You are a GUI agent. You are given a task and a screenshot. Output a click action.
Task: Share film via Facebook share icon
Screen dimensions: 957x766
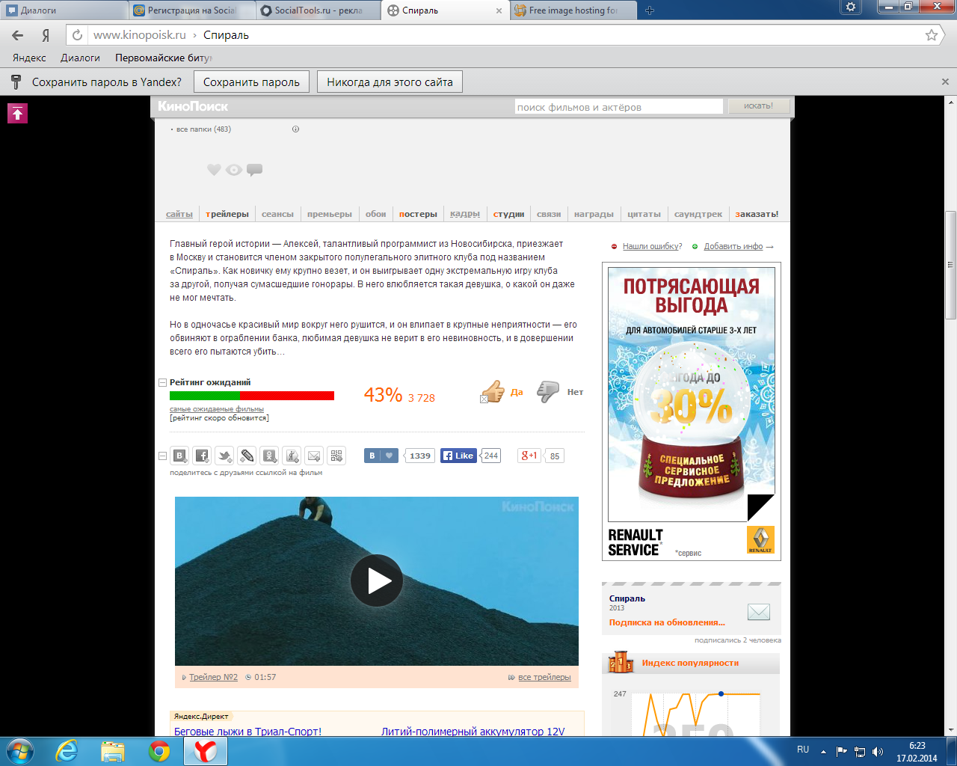point(202,456)
